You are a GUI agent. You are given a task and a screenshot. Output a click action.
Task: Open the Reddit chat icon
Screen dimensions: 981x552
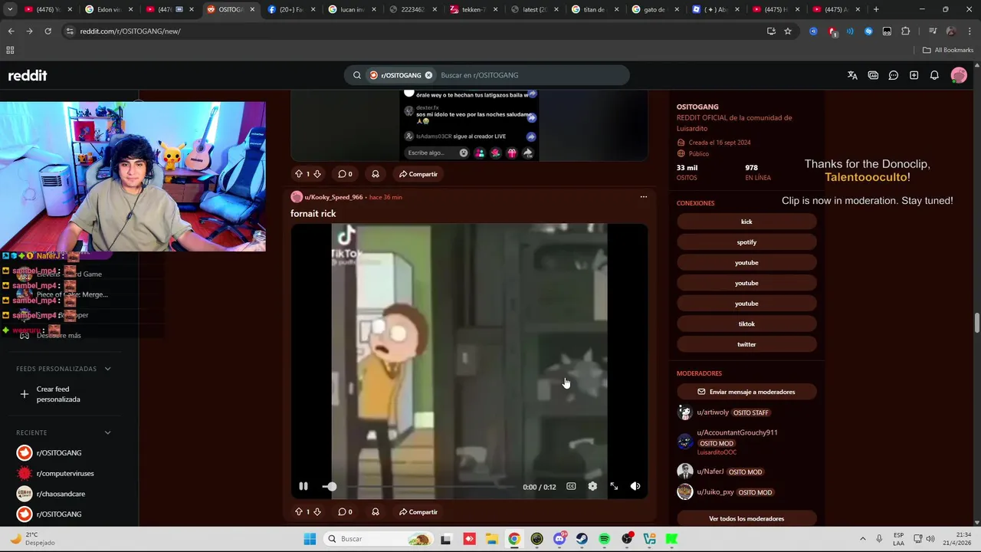click(x=894, y=75)
